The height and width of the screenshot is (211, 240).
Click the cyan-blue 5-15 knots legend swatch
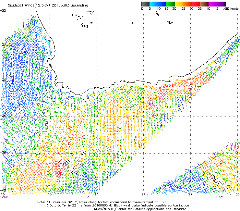158,4
